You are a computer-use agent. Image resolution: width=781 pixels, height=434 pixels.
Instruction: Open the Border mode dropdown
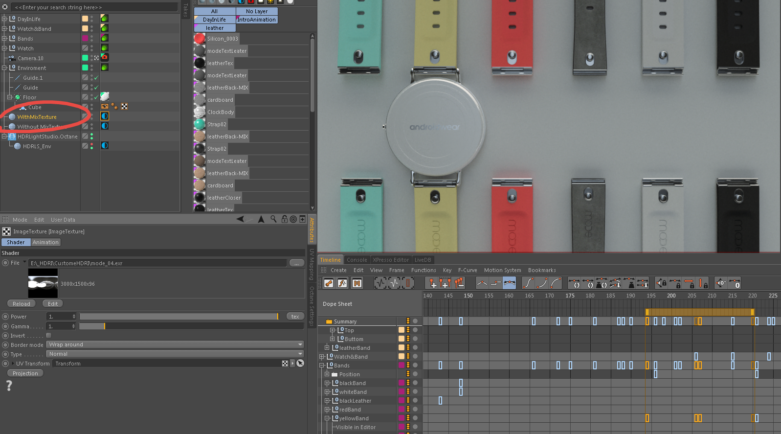(x=175, y=344)
